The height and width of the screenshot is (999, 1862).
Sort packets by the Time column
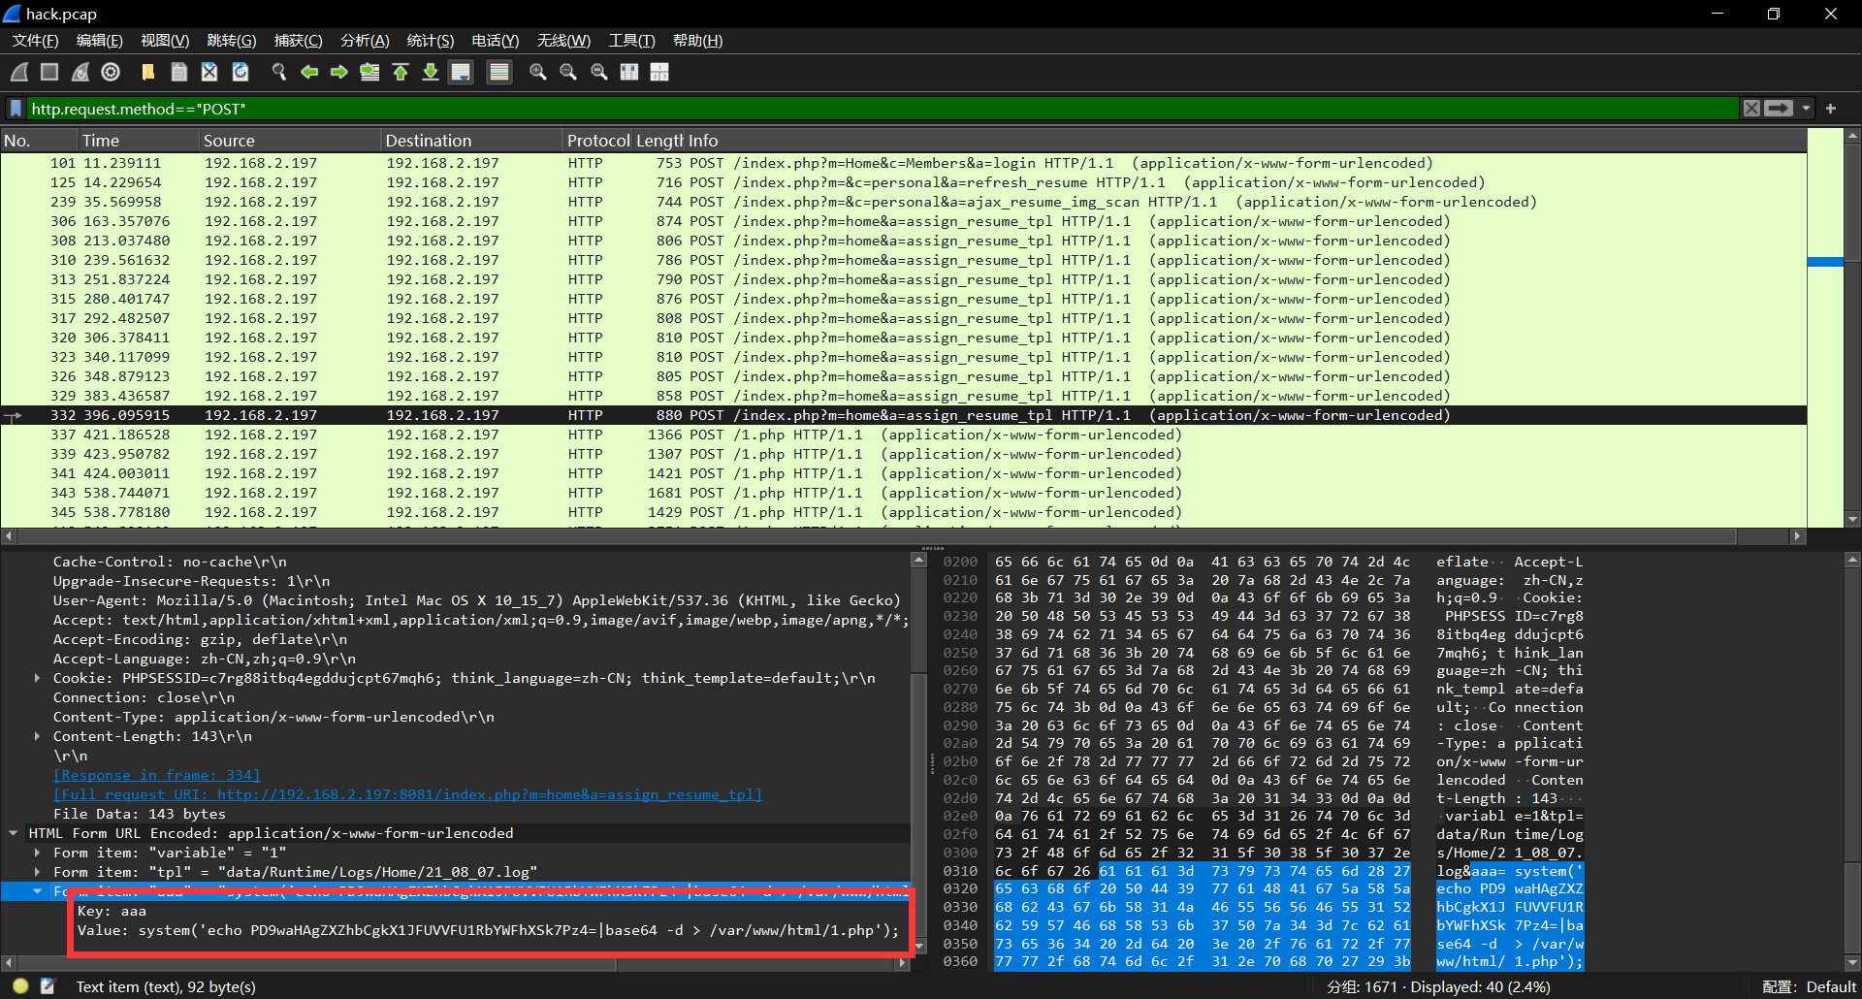[139, 141]
